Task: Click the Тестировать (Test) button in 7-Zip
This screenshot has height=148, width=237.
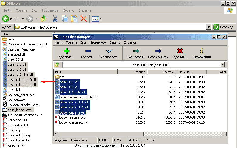Action: click(x=109, y=53)
